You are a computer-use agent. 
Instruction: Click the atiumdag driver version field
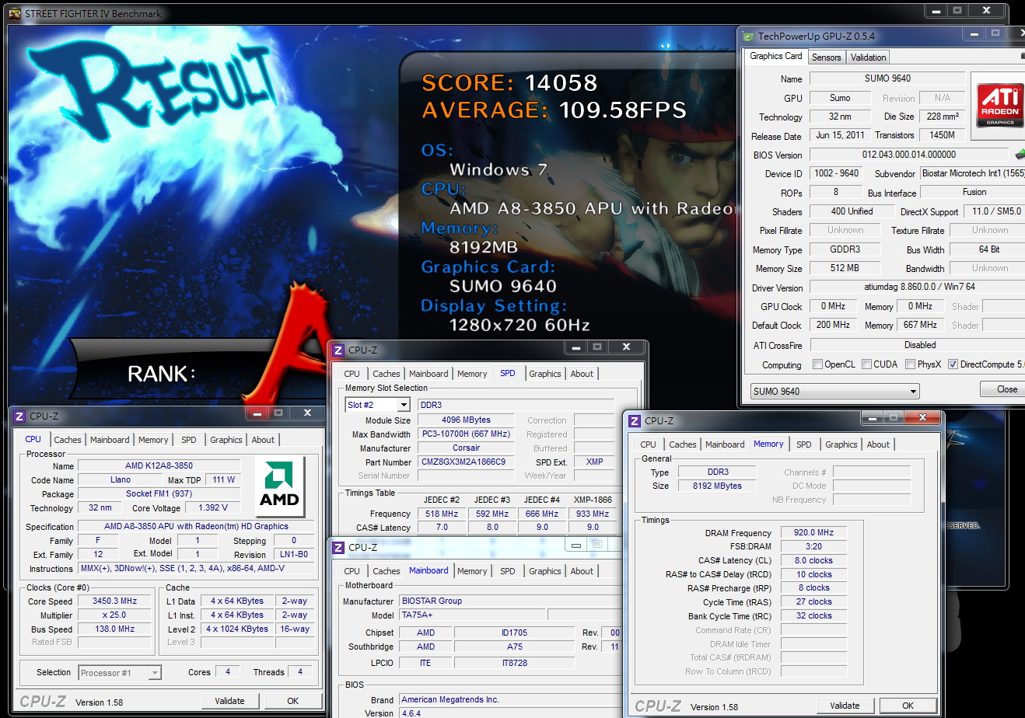point(918,287)
